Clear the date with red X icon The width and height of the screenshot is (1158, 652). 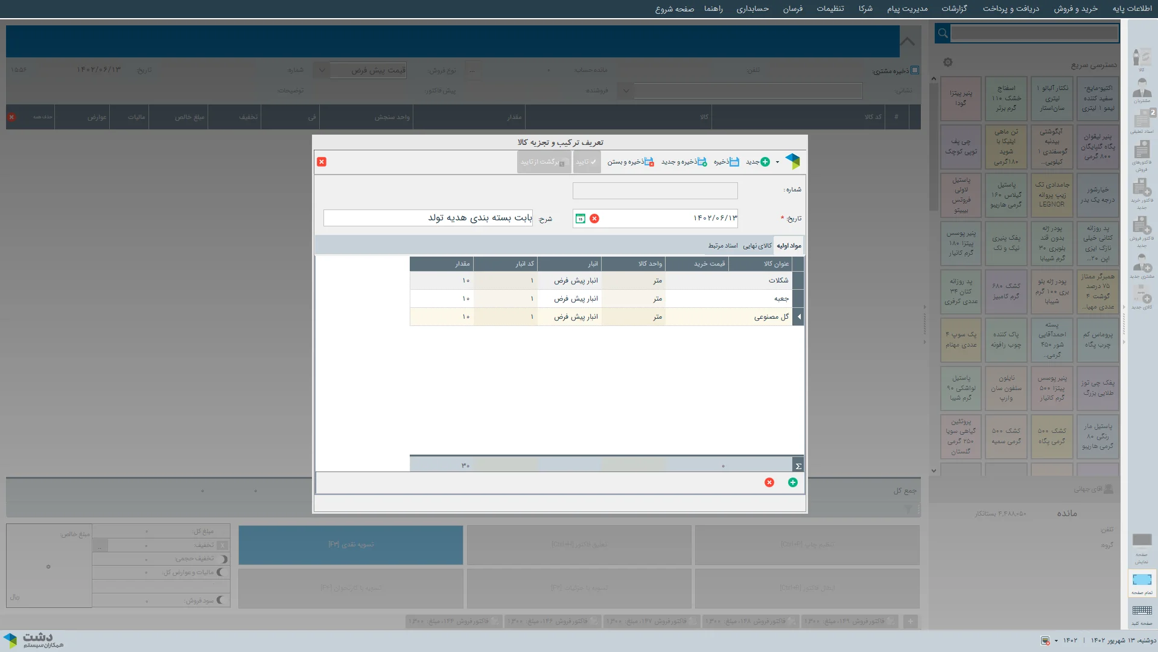click(x=594, y=219)
